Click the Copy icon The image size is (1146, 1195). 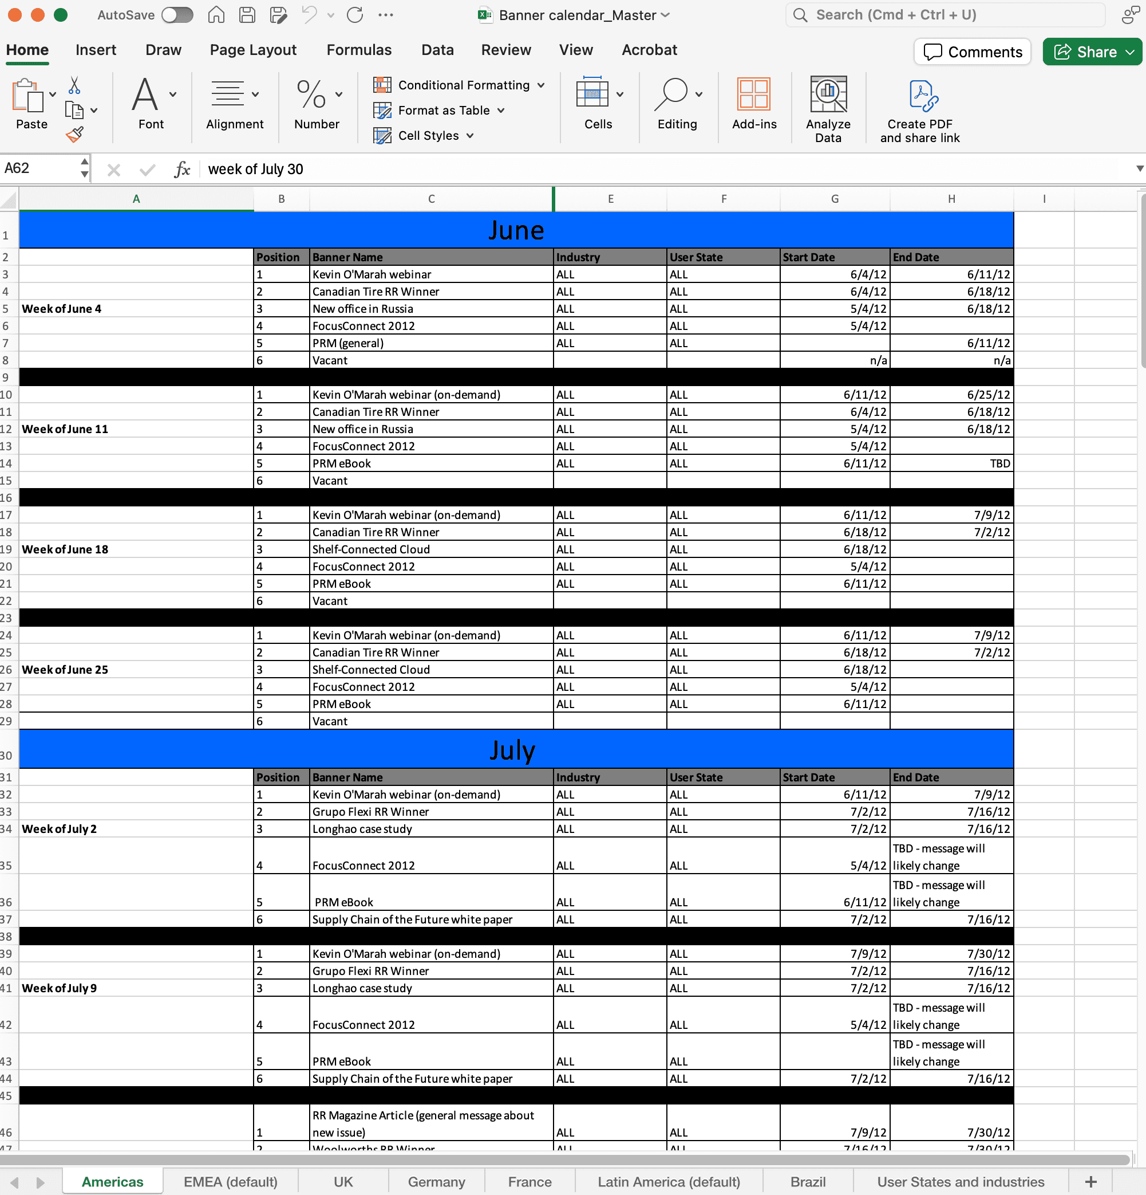(74, 111)
